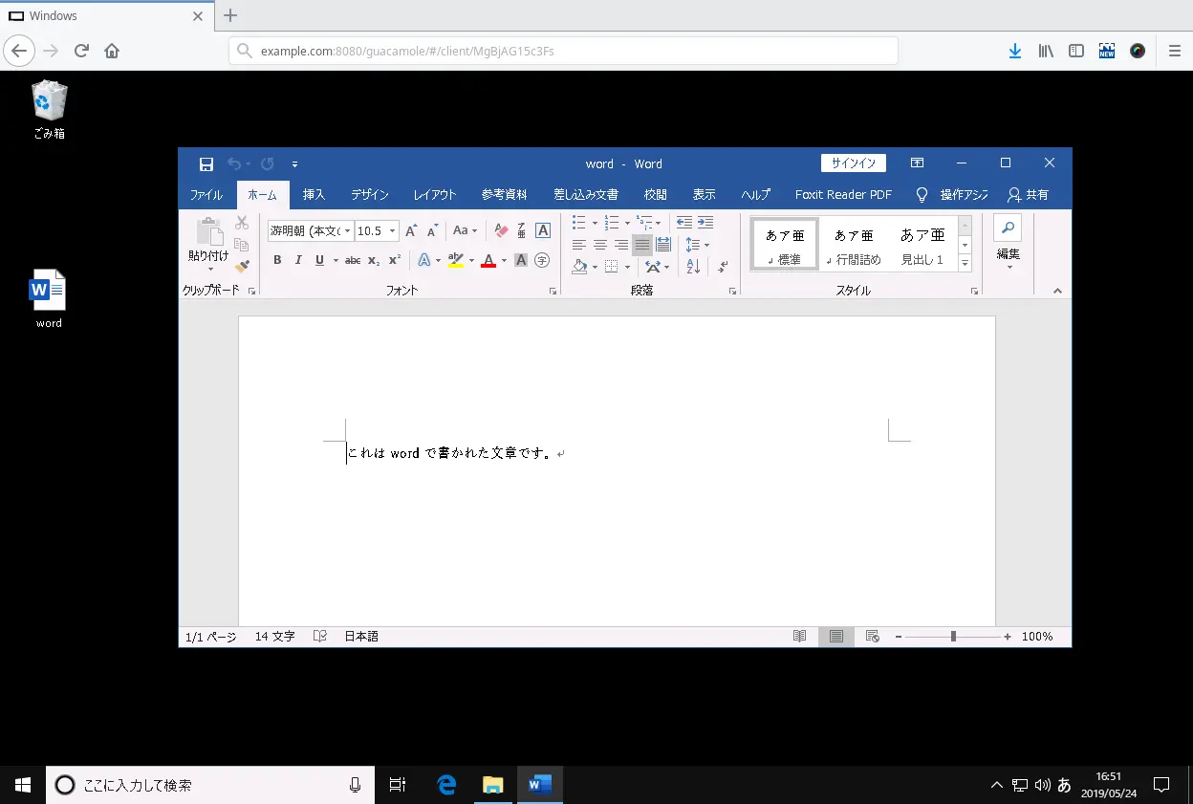Toggle bold formatting
Screen dimensions: 1193x804
pos(277,260)
